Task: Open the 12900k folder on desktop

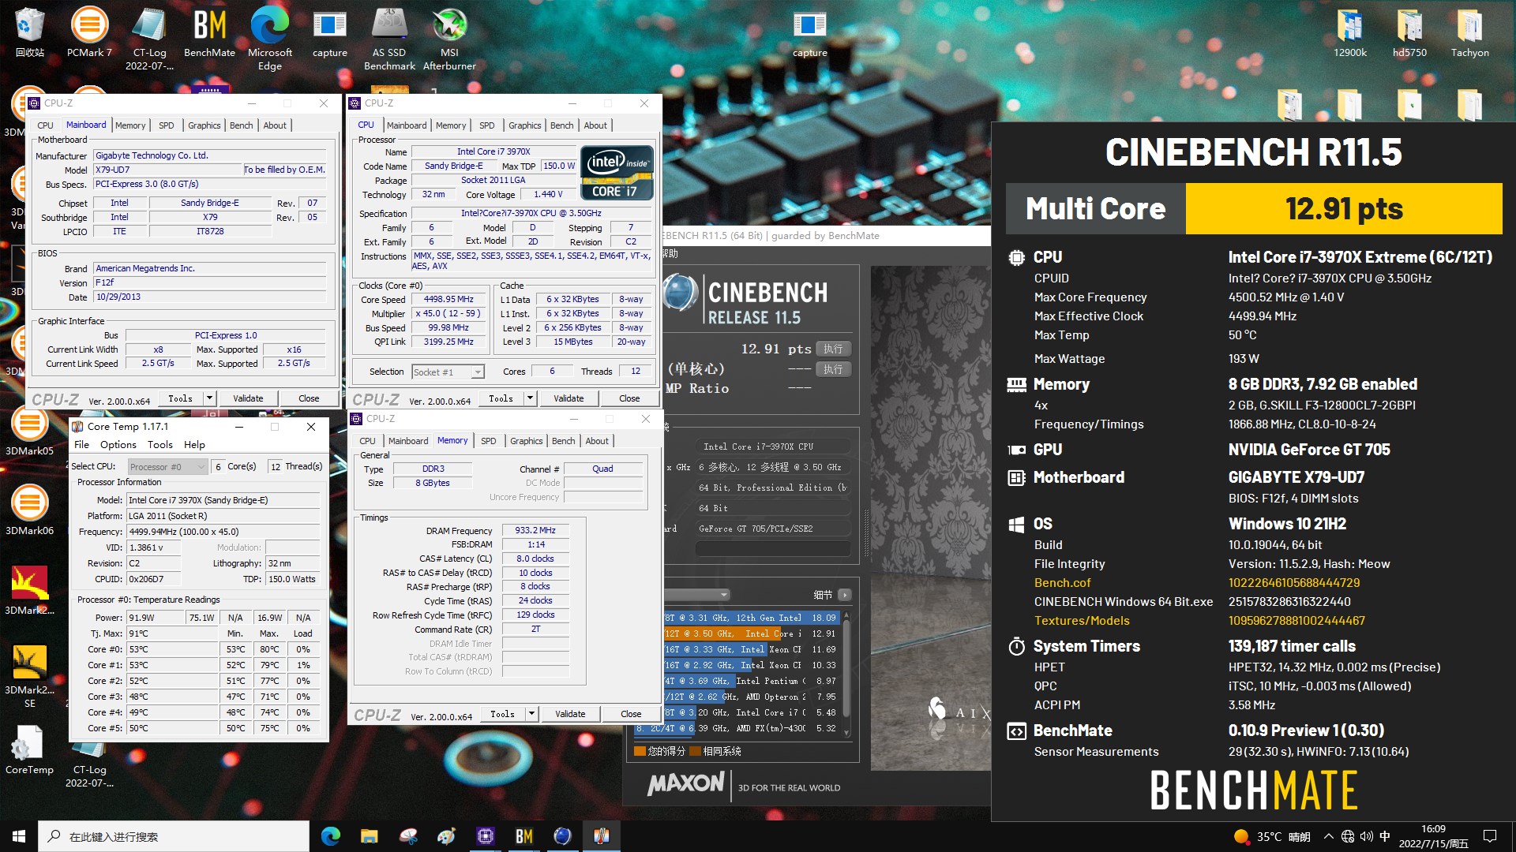Action: 1350,32
